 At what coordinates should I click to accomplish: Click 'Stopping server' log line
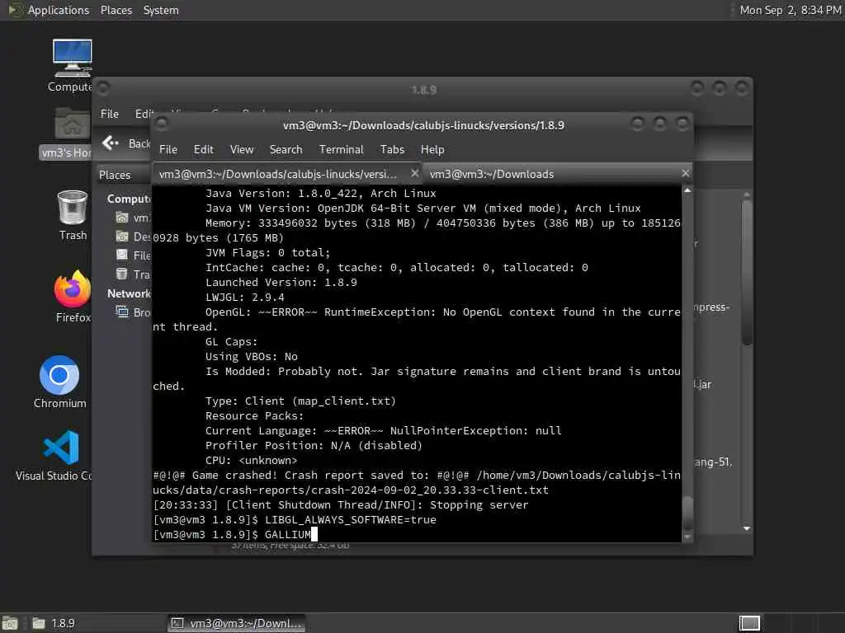click(341, 505)
